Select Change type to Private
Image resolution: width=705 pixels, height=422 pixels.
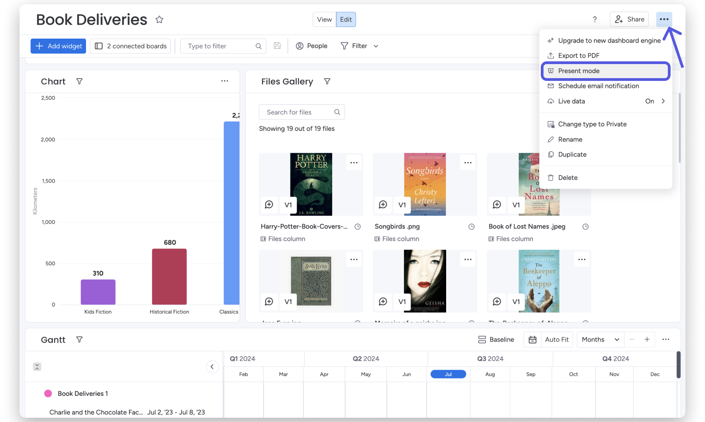point(606,124)
